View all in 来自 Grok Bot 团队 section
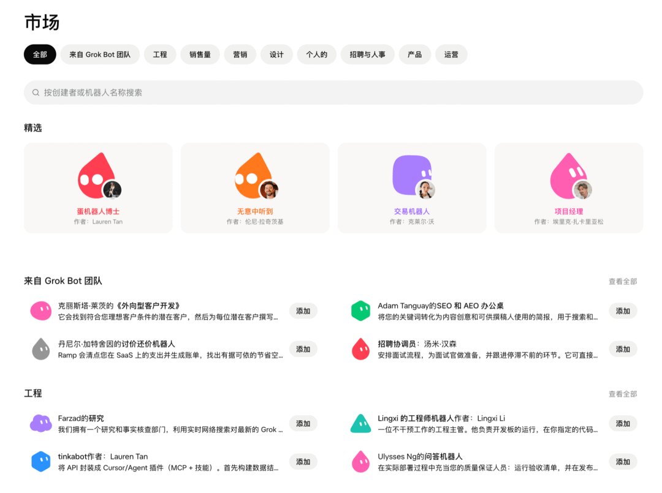The width and height of the screenshot is (662, 493). point(623,281)
